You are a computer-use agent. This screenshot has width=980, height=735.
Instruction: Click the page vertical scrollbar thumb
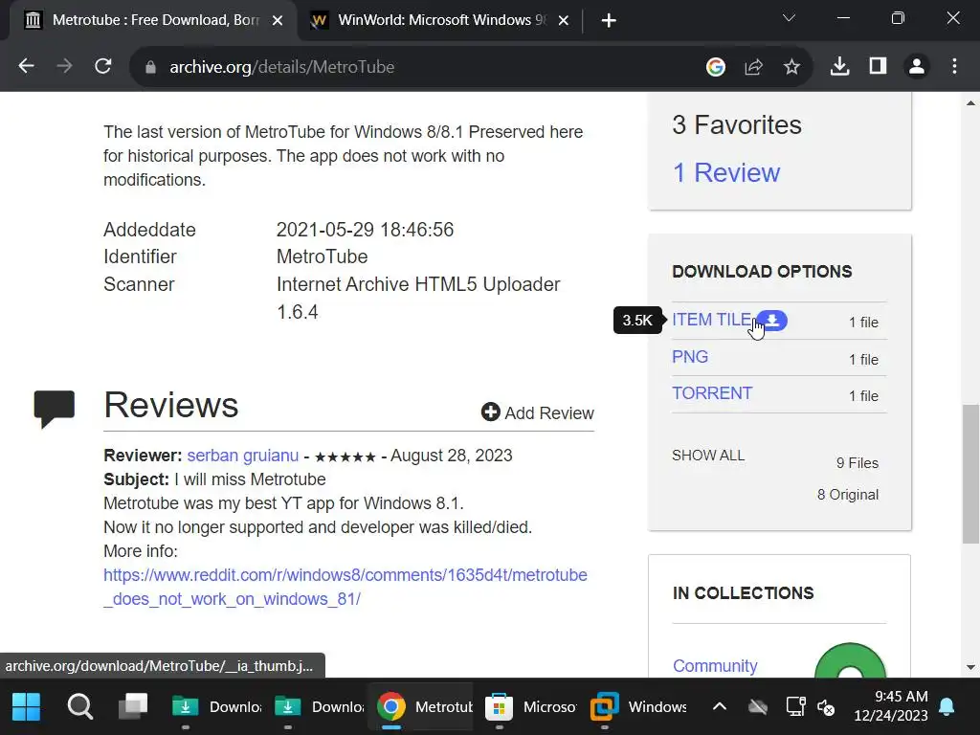[970, 474]
